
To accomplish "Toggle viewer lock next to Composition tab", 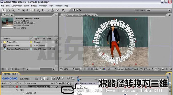I will (64, 15).
